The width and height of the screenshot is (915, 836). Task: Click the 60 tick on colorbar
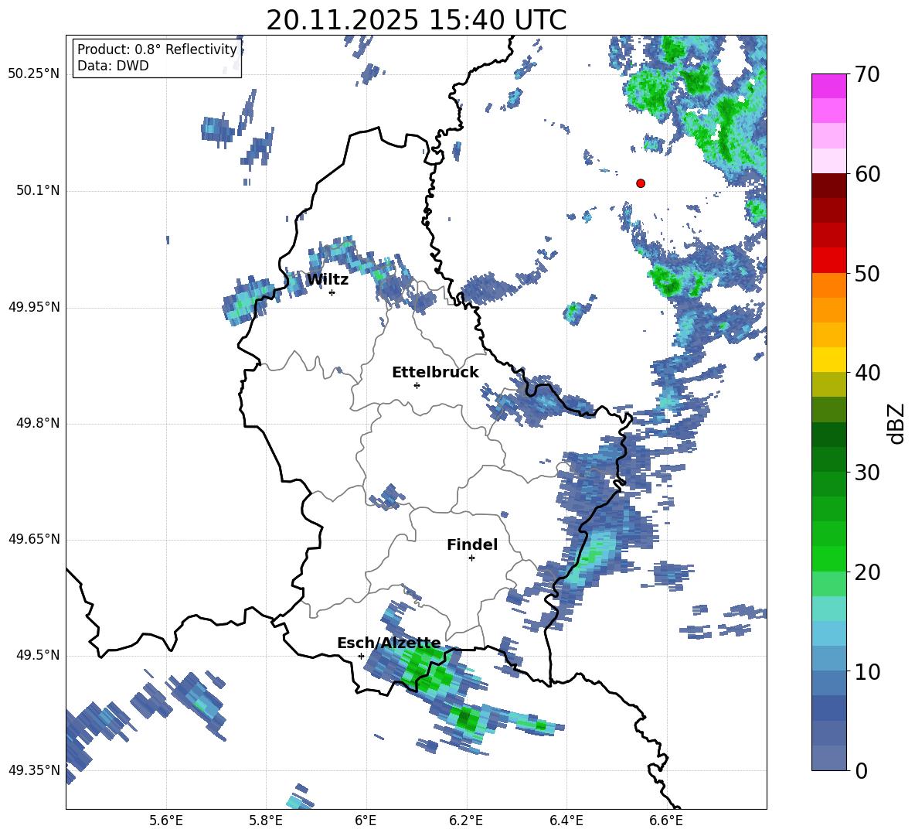pos(867,174)
